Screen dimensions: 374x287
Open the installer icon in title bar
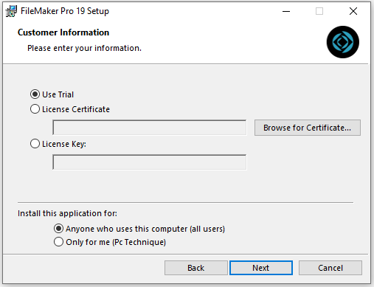(11, 11)
